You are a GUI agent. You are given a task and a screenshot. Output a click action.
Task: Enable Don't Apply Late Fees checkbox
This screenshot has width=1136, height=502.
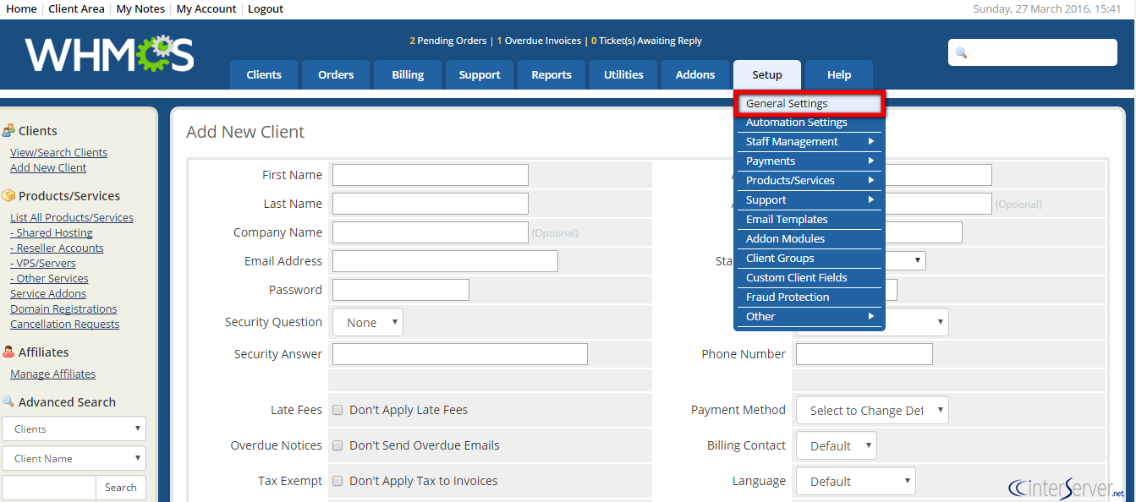[x=338, y=410]
